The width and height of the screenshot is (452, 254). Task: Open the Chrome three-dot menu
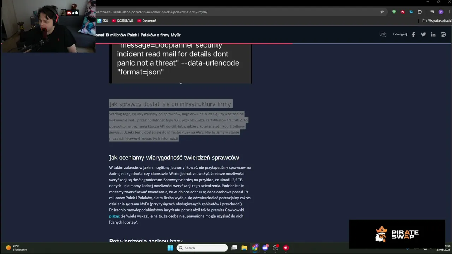[448, 12]
